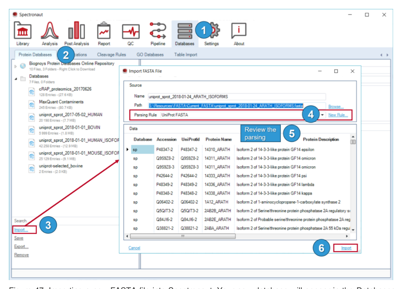Click the MOUSE_ISOFORMS database file icon

[x=31, y=156]
